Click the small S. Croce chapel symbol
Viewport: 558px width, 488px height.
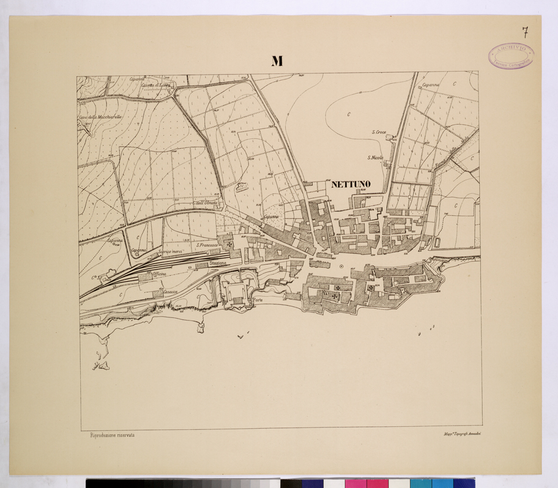tap(393, 136)
